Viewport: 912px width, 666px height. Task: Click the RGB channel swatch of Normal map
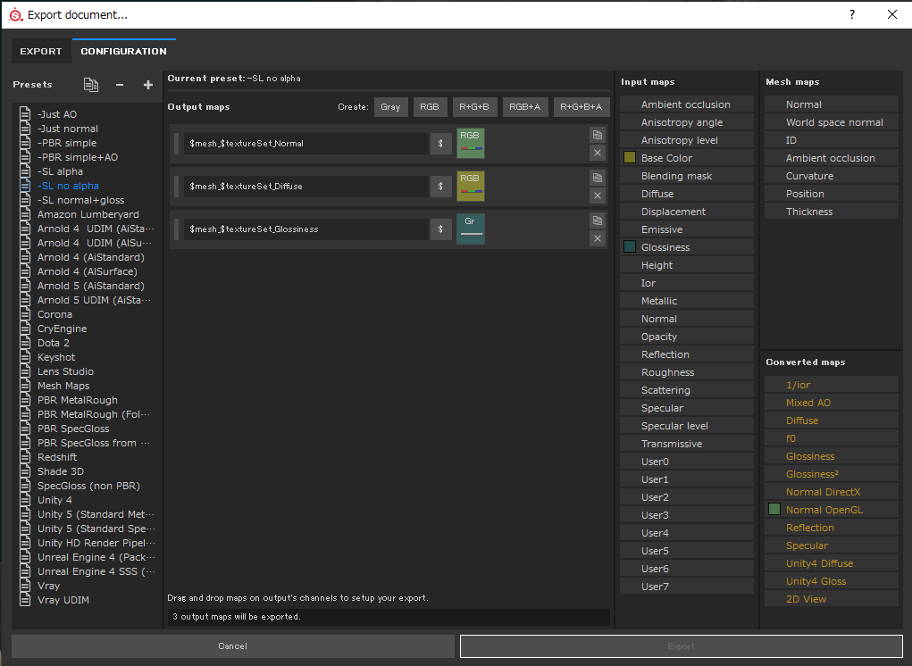471,143
